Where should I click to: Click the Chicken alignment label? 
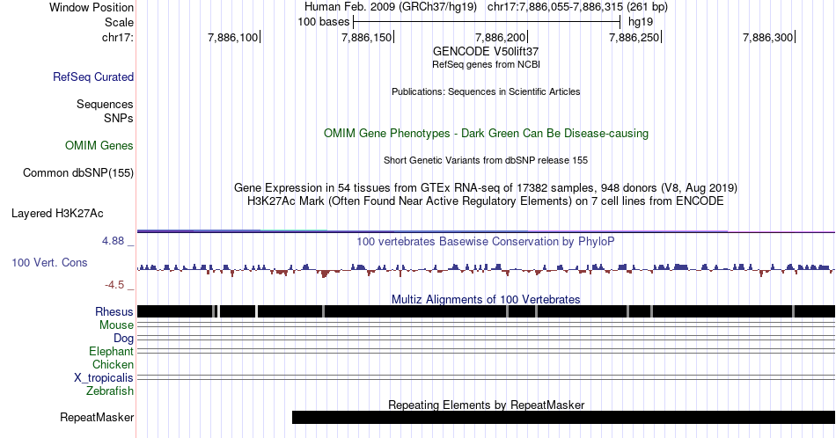[x=113, y=364]
